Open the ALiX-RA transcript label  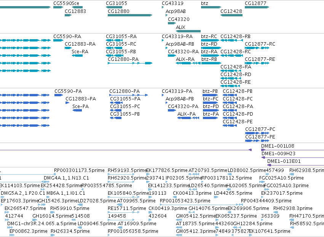(185, 59)
